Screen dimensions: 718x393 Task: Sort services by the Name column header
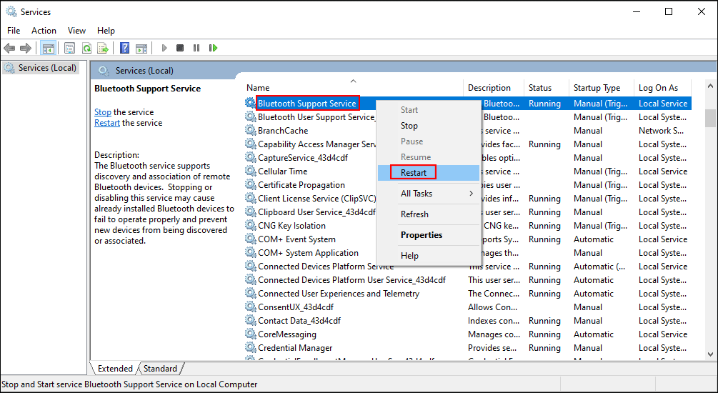pyautogui.click(x=259, y=88)
